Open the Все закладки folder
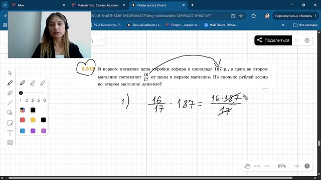 pyautogui.click(x=305, y=25)
